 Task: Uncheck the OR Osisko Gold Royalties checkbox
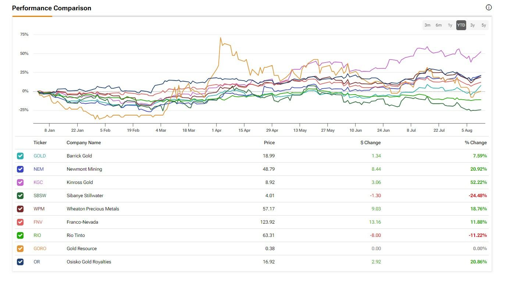coord(20,262)
